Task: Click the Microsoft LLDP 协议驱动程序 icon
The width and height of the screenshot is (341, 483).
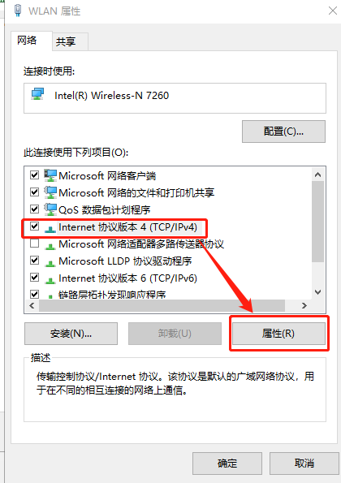Action: (50, 263)
